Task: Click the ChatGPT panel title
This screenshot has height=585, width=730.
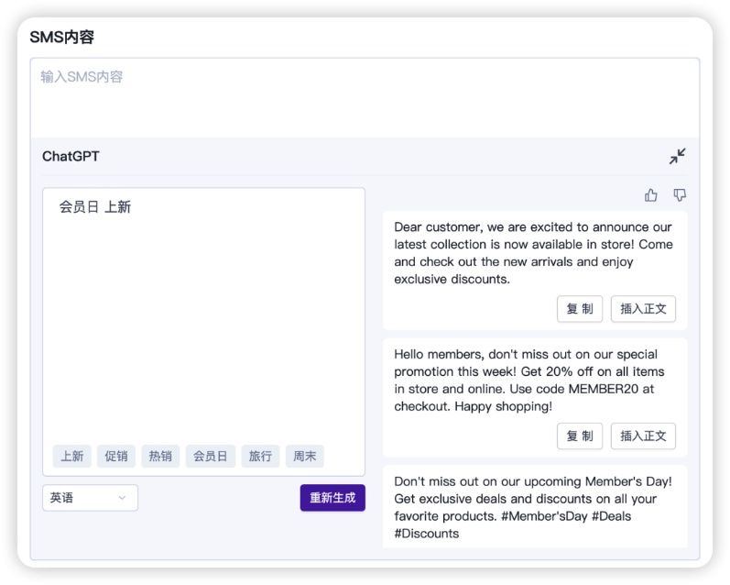Action: click(71, 156)
